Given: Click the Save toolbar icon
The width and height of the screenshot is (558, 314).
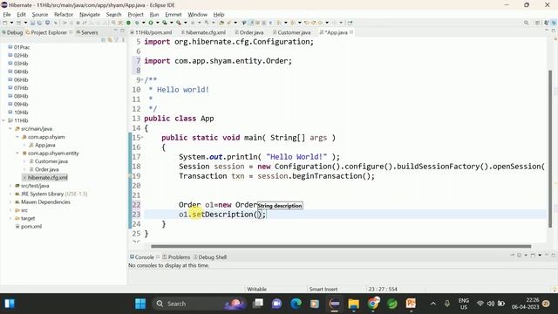Looking at the screenshot, I should 32,23.
